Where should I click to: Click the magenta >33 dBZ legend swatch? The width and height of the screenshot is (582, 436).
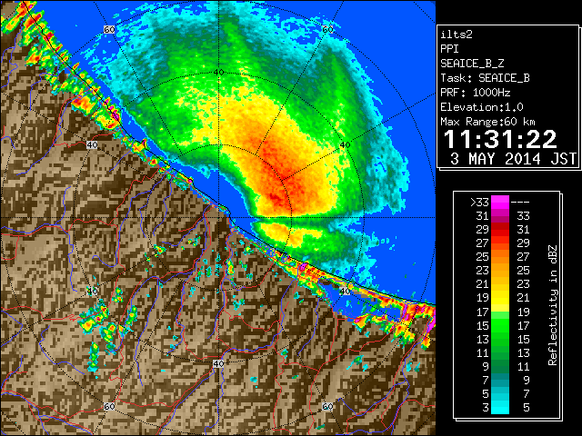(x=500, y=202)
